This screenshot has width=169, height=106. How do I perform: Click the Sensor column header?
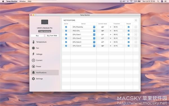83,24
